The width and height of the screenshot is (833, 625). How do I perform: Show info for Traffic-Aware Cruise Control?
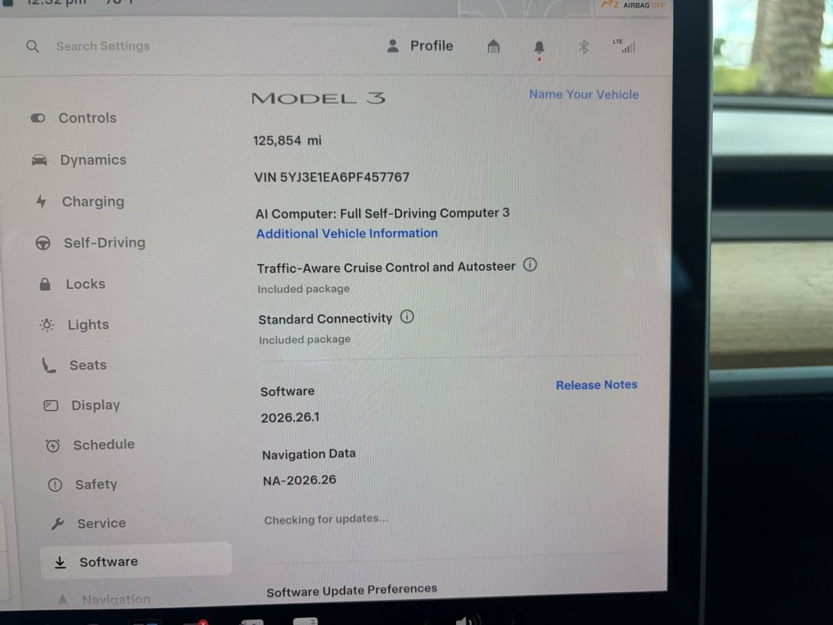(x=529, y=265)
